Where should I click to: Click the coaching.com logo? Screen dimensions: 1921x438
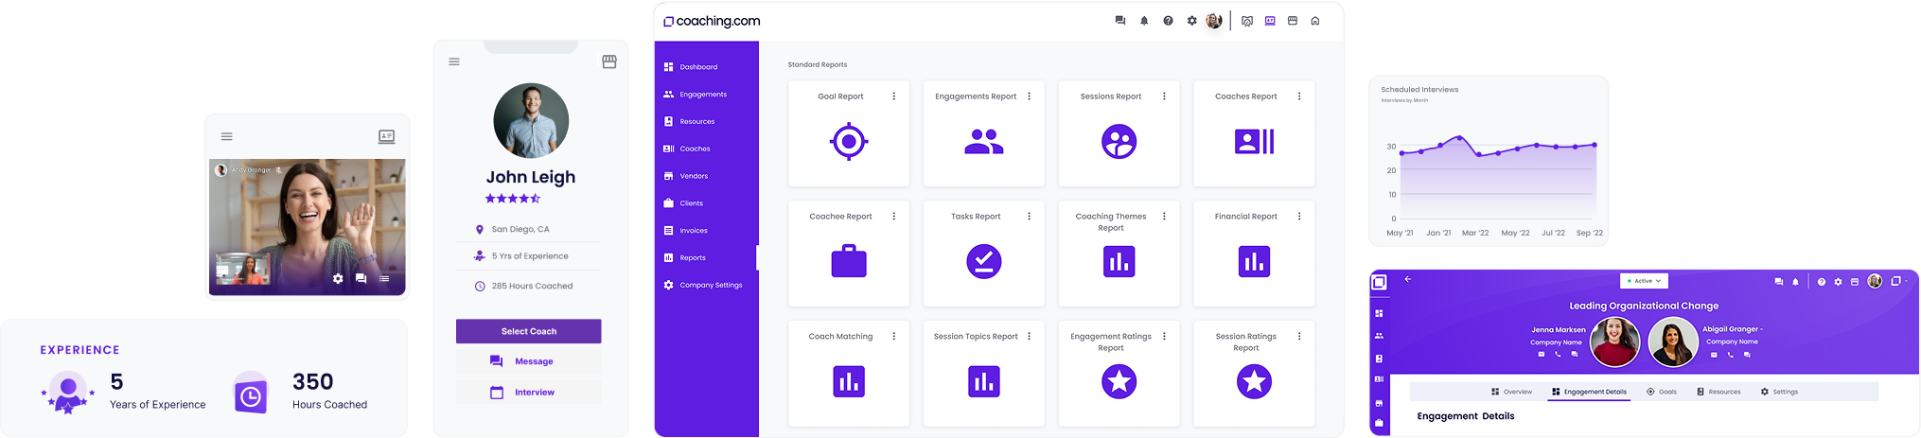712,21
